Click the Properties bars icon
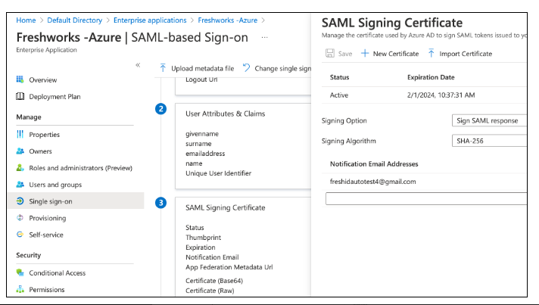Viewport: 539px width, 305px height. point(20,134)
